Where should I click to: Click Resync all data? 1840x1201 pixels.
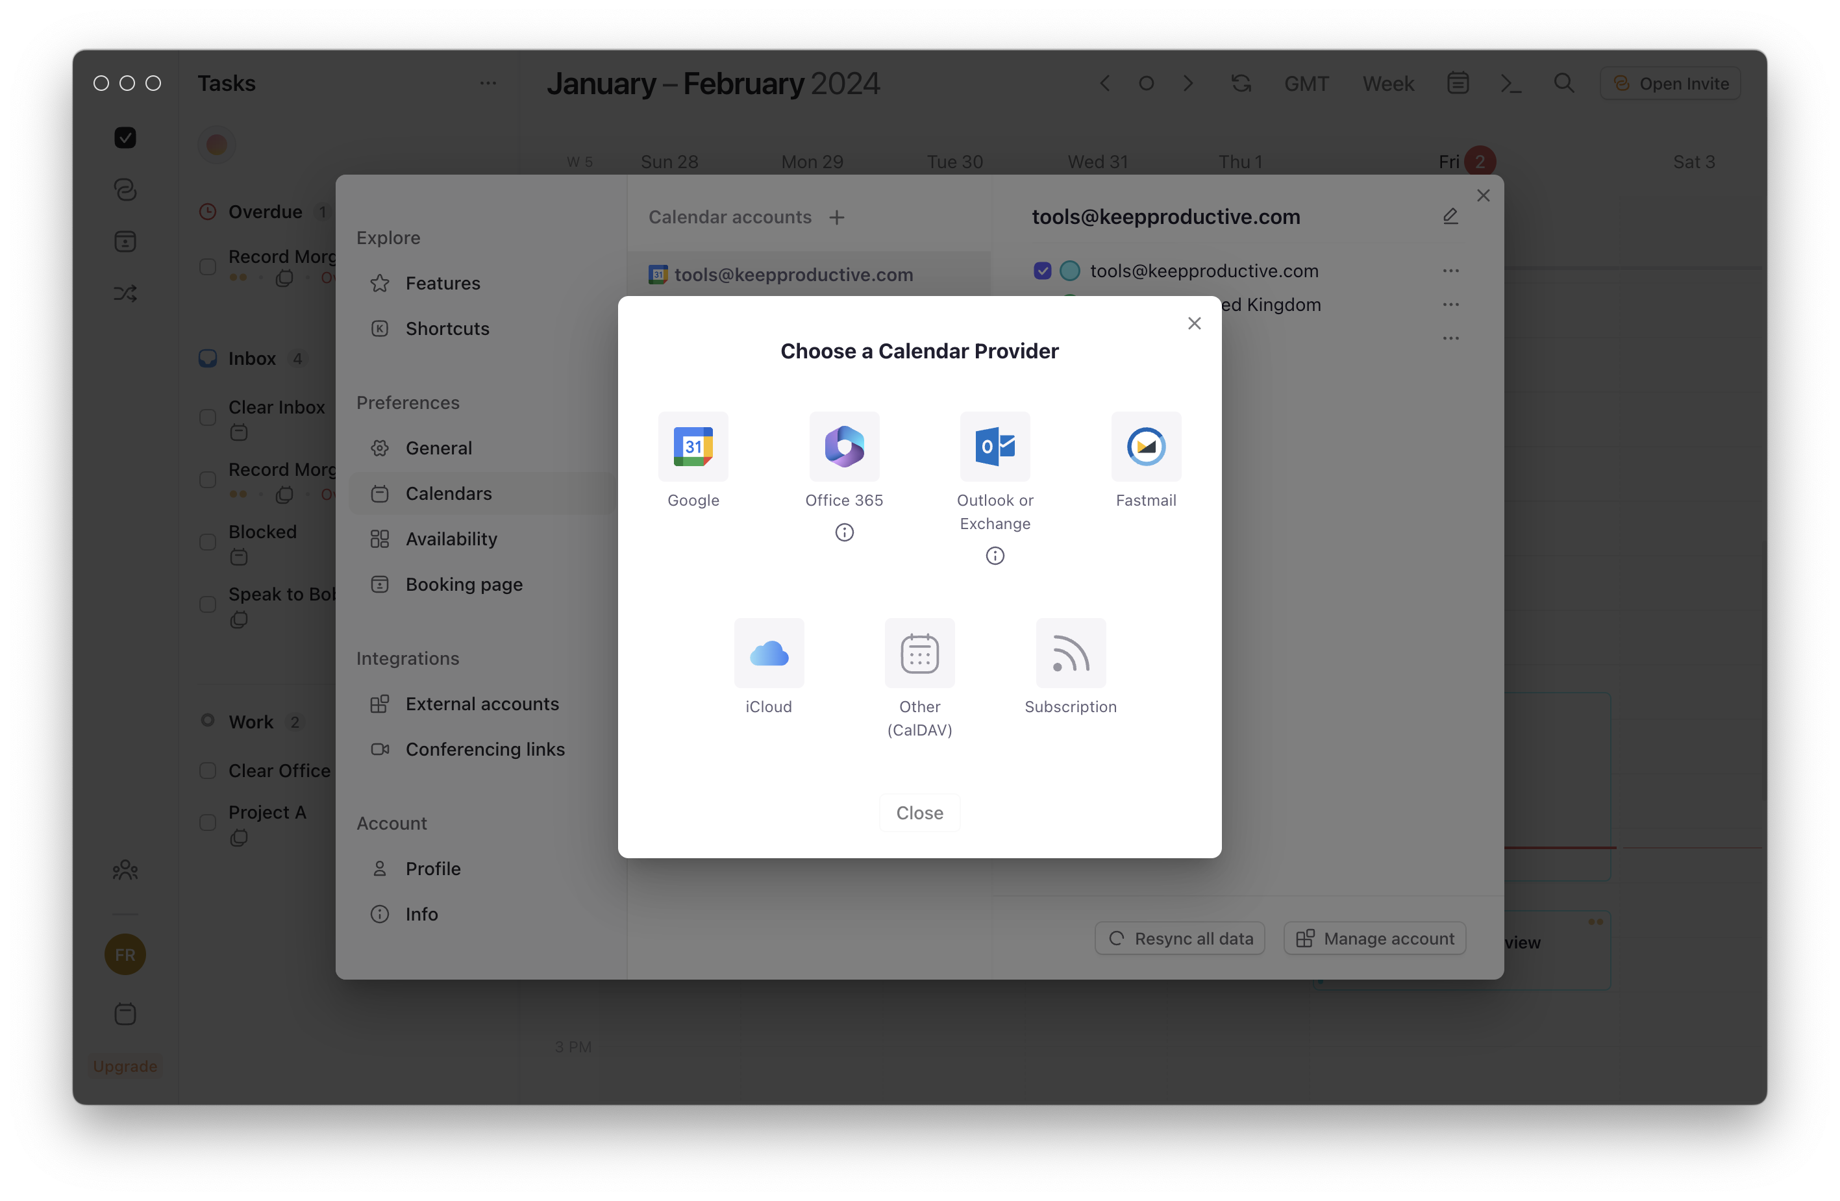1180,938
